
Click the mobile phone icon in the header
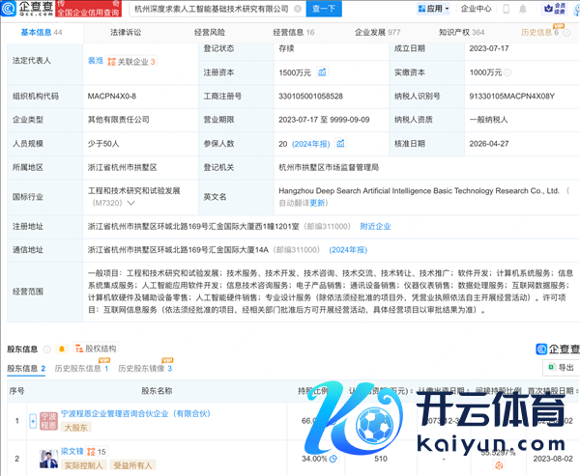coord(506,9)
